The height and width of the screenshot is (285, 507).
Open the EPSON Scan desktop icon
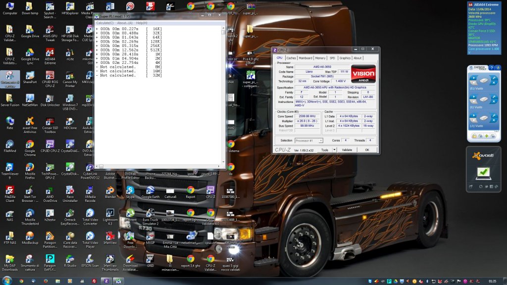click(90, 261)
